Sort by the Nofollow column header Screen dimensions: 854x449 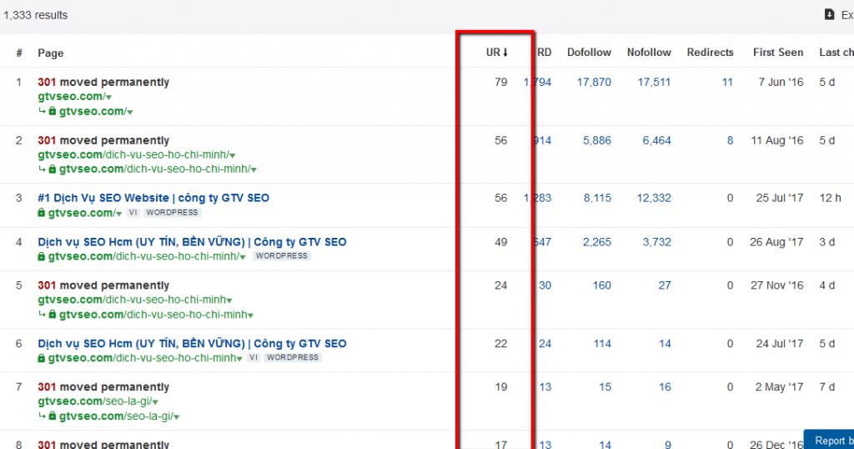[x=649, y=53]
